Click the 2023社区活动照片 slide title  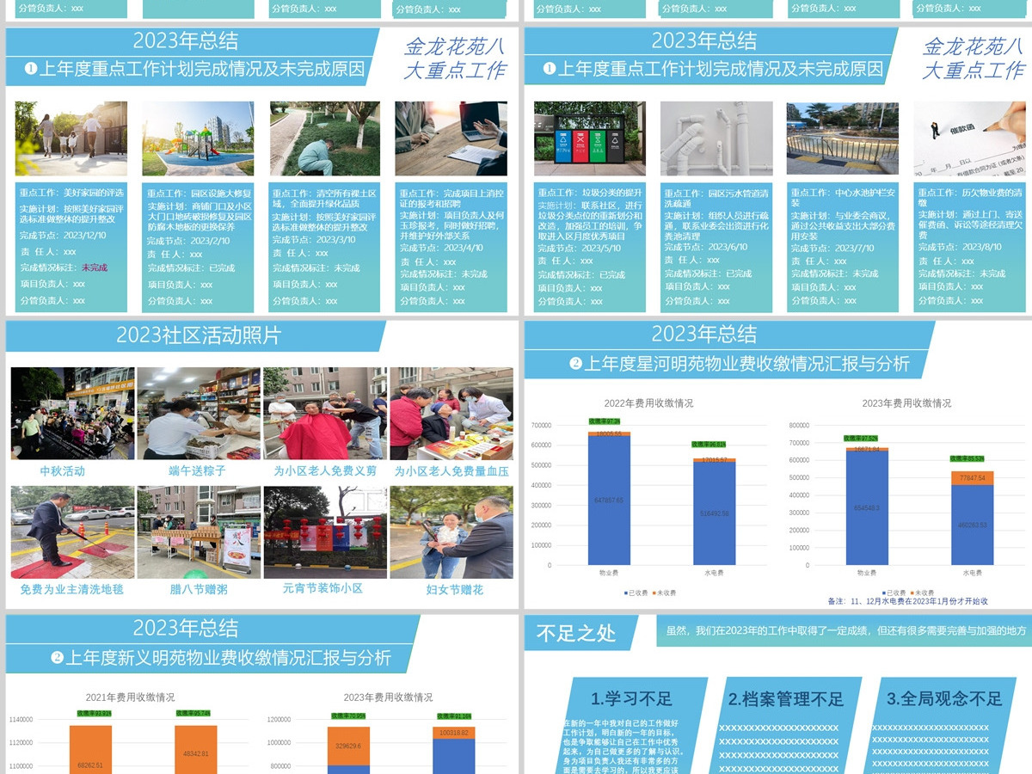[199, 335]
